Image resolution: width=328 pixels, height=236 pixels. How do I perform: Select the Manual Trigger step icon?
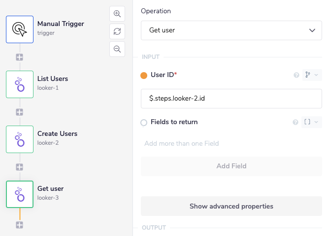tap(20, 29)
